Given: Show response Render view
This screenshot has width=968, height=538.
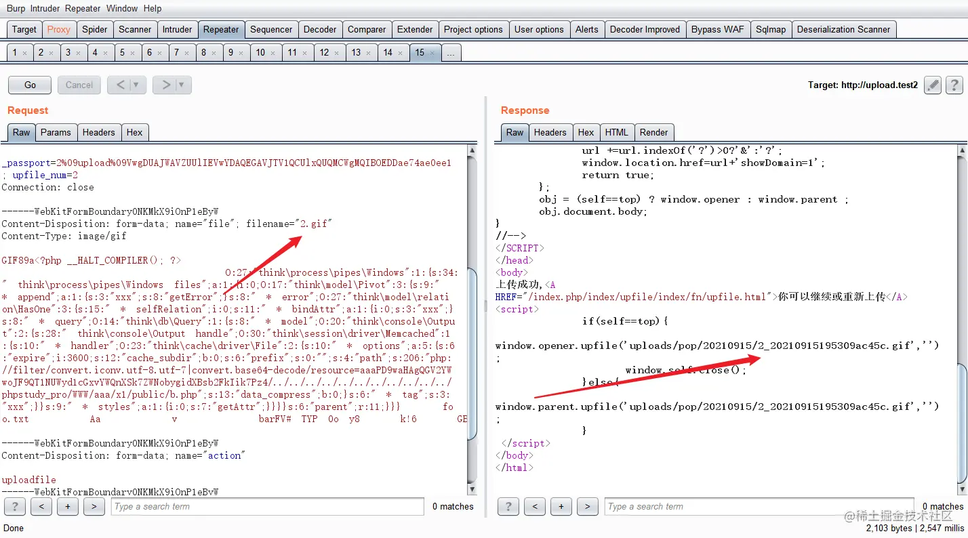Looking at the screenshot, I should (654, 132).
